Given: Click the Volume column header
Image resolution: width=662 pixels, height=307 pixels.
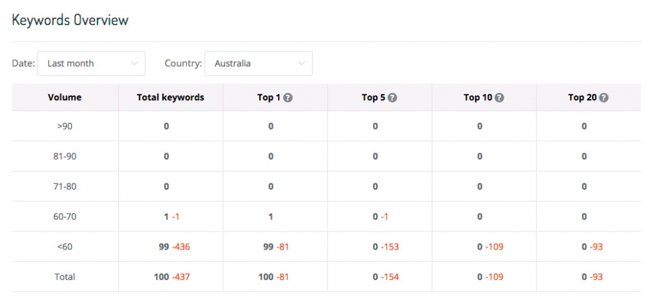Looking at the screenshot, I should pos(65,97).
